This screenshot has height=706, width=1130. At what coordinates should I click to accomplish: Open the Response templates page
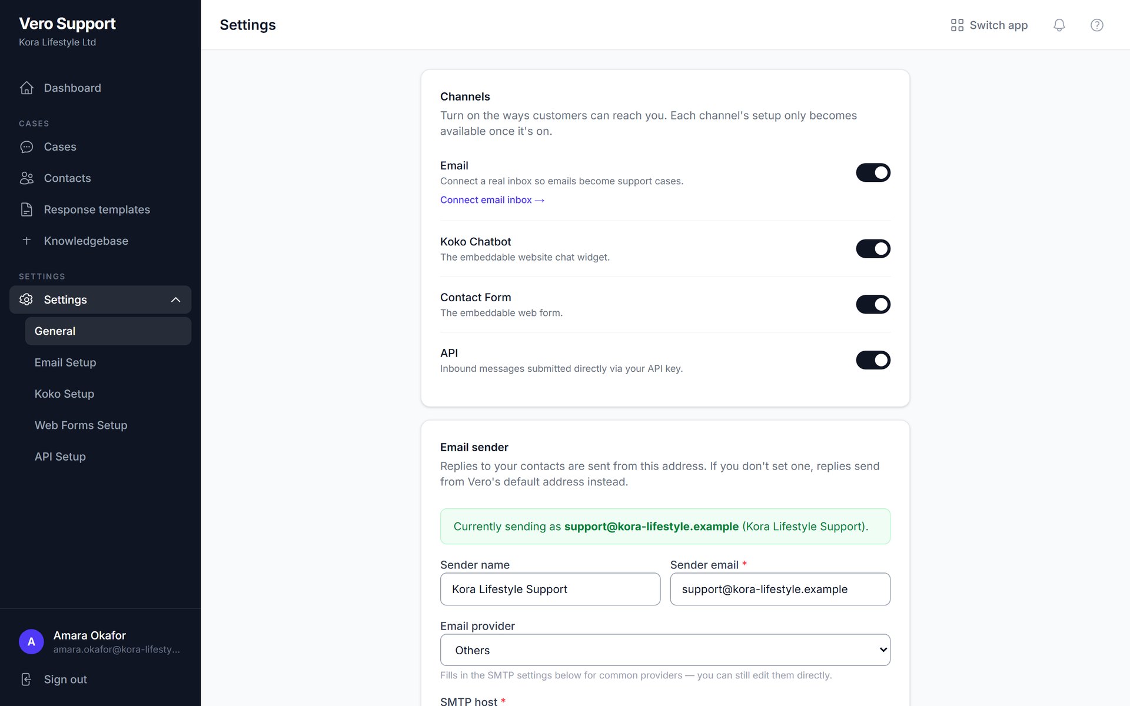(100, 209)
